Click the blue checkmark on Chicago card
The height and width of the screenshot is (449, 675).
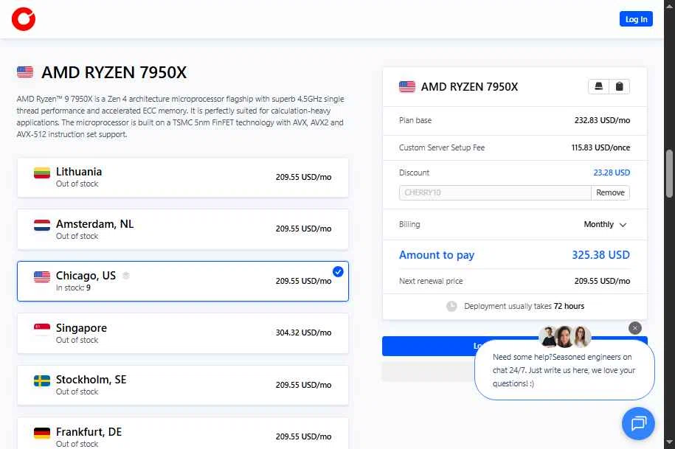[x=338, y=272]
